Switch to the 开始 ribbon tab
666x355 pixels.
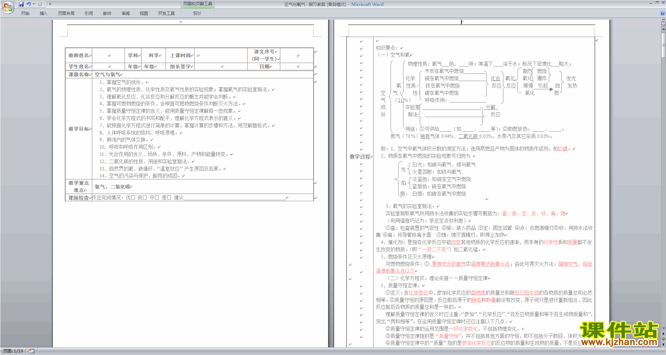click(25, 14)
